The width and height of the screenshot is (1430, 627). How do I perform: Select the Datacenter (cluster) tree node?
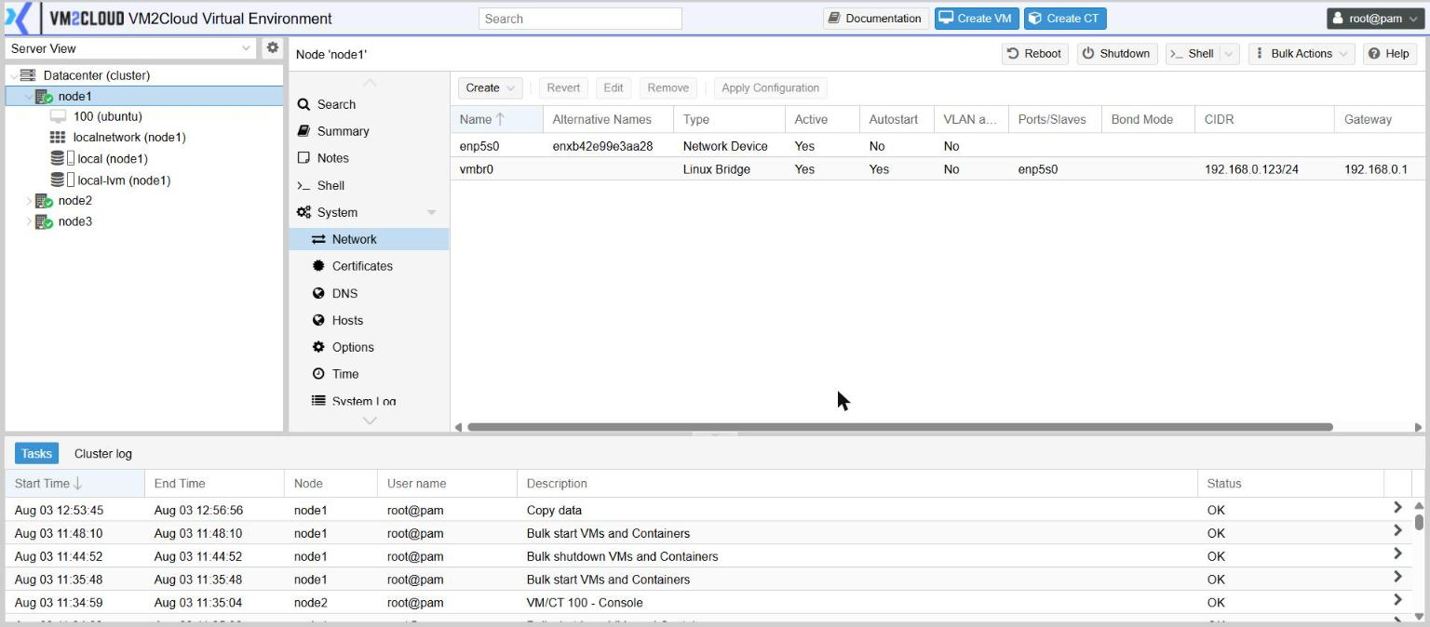(x=96, y=75)
